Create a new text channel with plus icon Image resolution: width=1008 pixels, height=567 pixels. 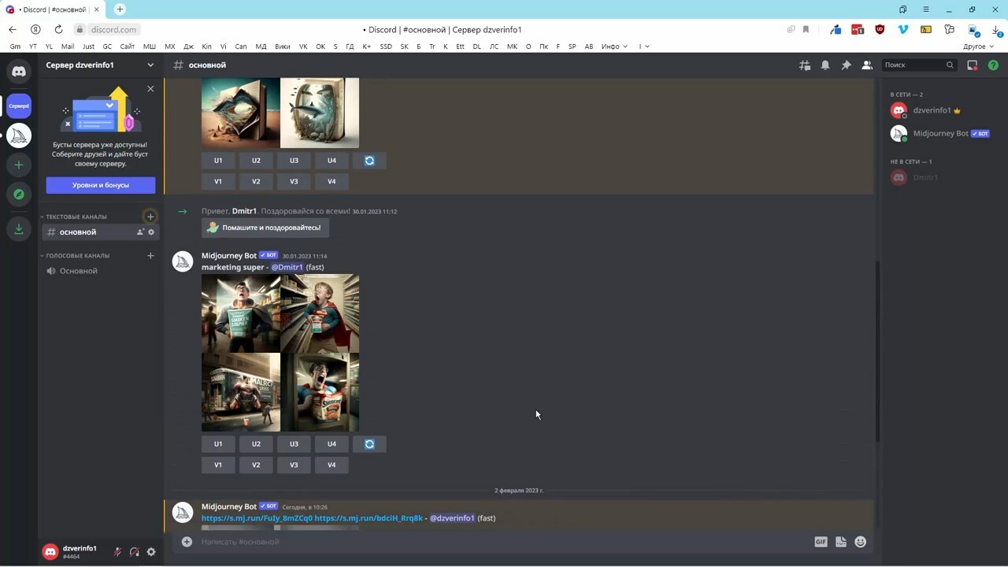coord(150,217)
